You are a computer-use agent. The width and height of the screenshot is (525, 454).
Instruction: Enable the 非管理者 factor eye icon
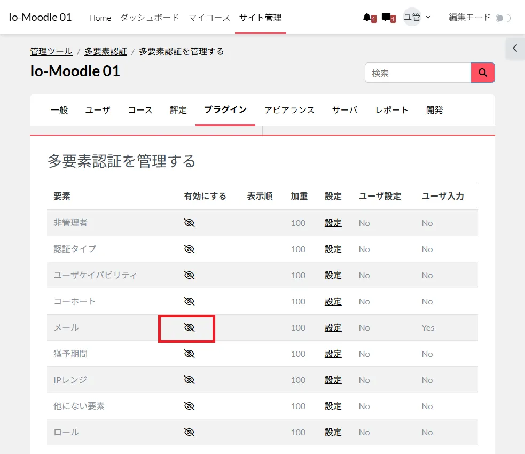pyautogui.click(x=189, y=223)
